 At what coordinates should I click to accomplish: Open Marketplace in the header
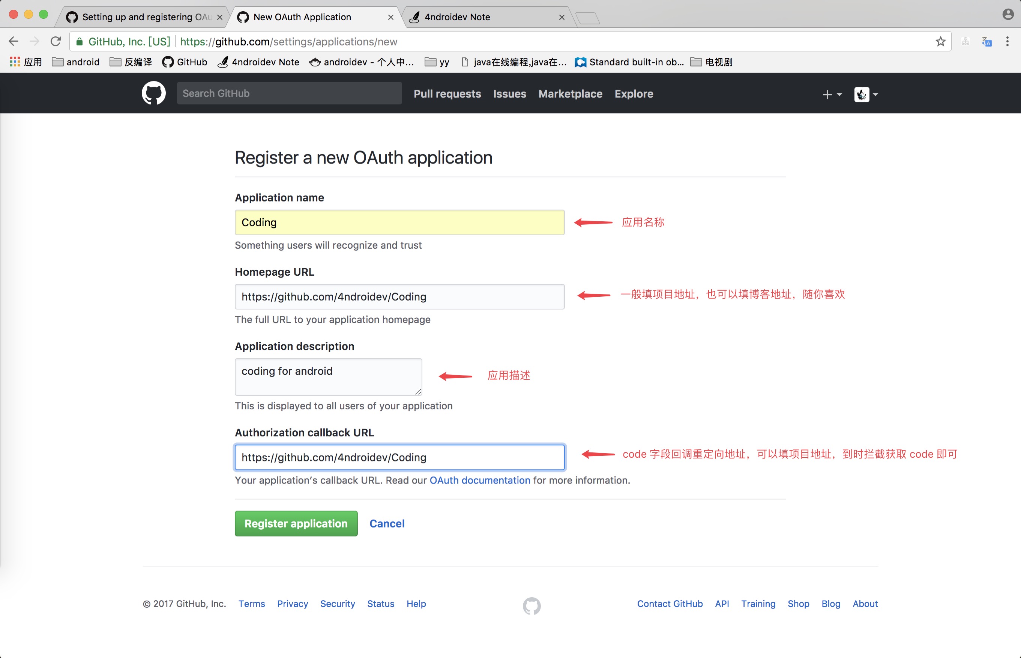[x=570, y=93]
